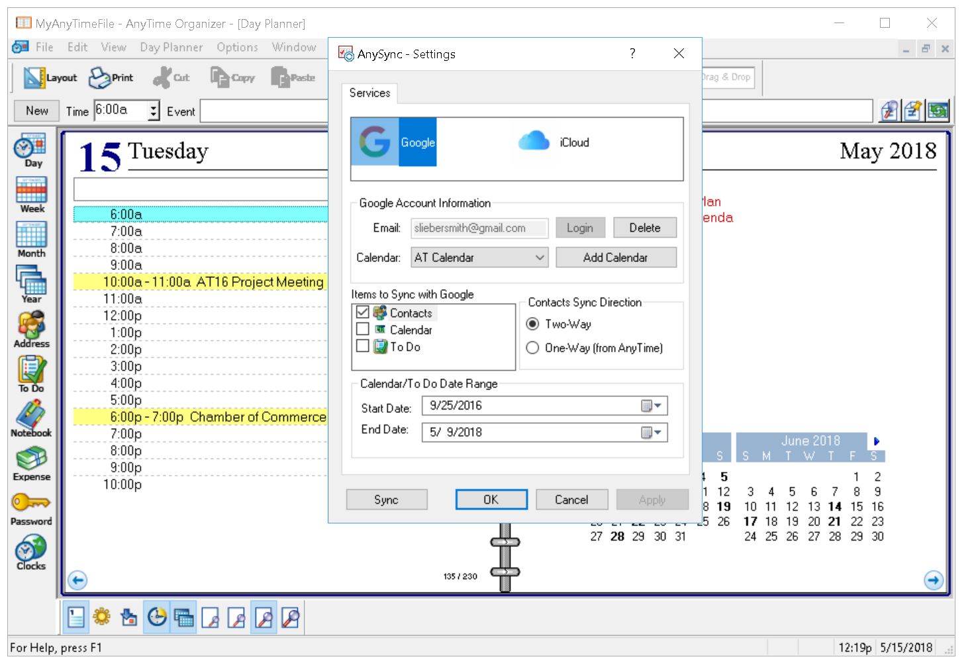Open the Calendar dropdown showing AT Calendar
Viewport: 970px width, 671px height.
tap(538, 257)
